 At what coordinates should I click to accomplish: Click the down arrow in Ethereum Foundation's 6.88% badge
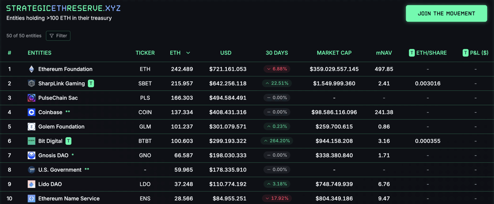(269, 69)
